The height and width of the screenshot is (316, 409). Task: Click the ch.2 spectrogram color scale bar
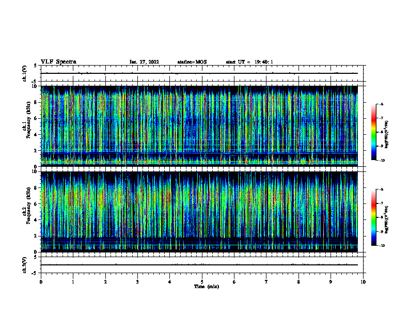[x=373, y=217]
